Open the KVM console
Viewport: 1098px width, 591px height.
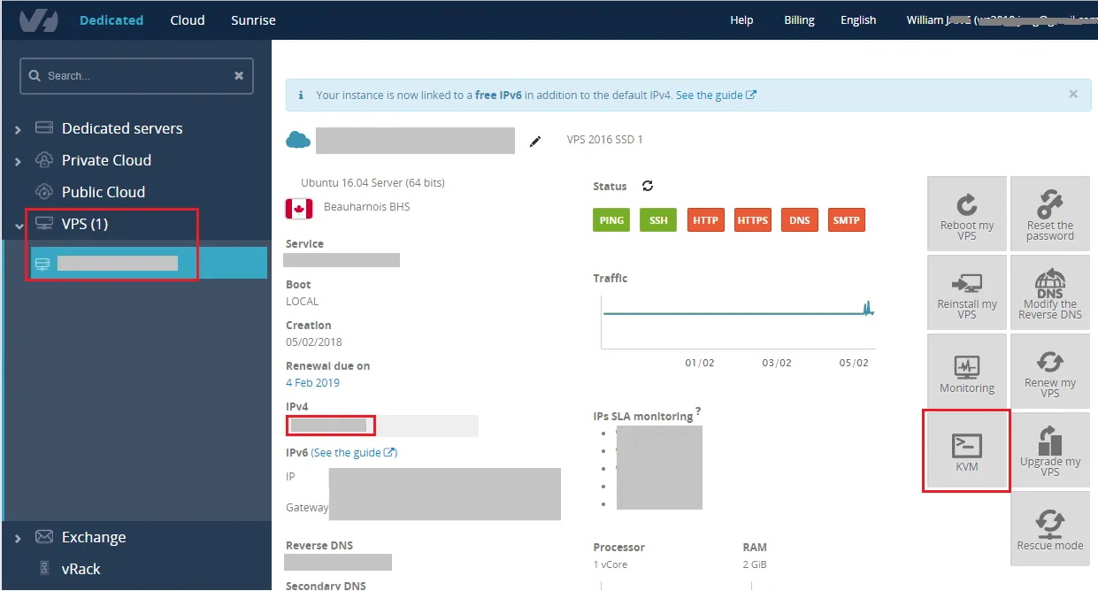(967, 450)
